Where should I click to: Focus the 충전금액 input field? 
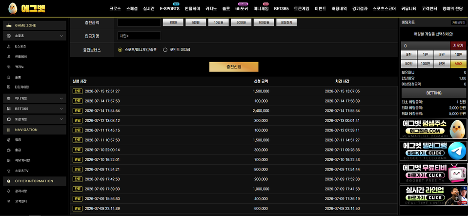tap(139, 22)
